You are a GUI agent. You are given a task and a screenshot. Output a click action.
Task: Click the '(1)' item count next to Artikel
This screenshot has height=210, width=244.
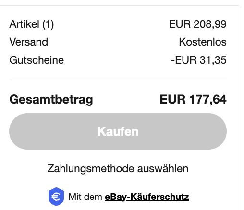[48, 24]
